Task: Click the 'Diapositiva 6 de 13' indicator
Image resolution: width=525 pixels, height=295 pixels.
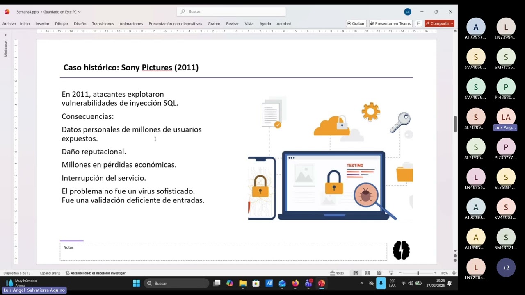Action: [x=17, y=273]
